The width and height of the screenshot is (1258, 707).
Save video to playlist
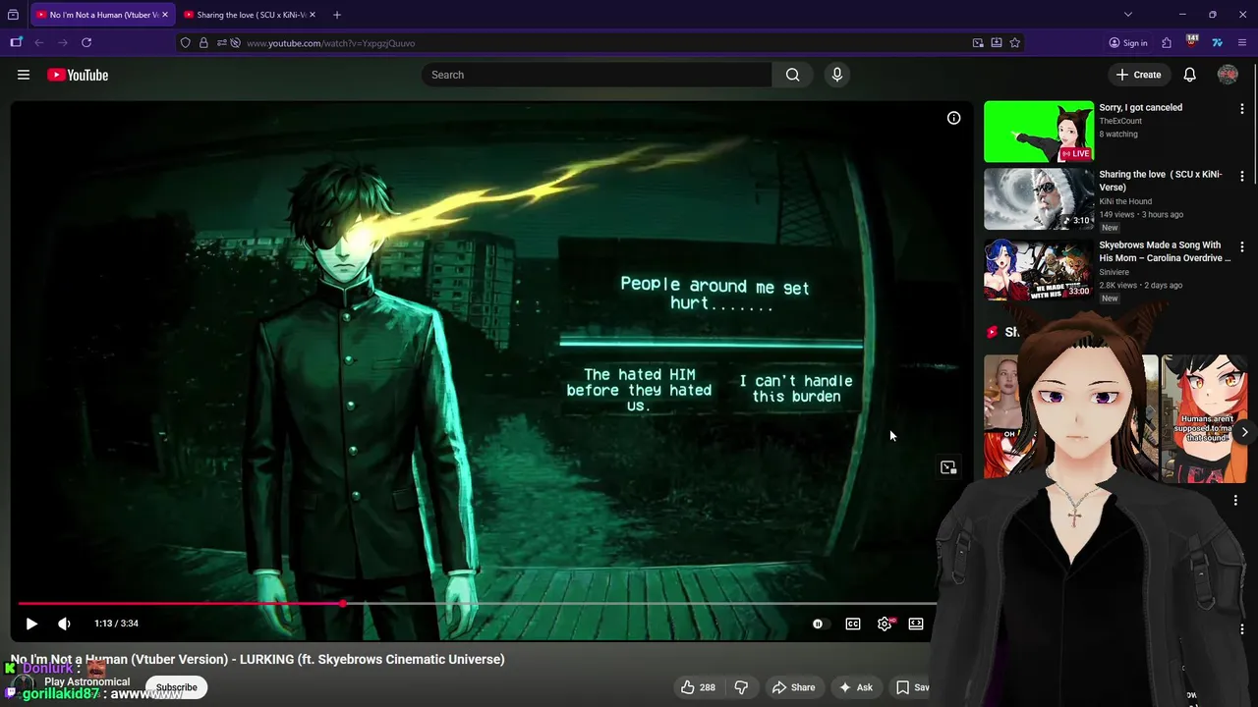click(x=910, y=687)
